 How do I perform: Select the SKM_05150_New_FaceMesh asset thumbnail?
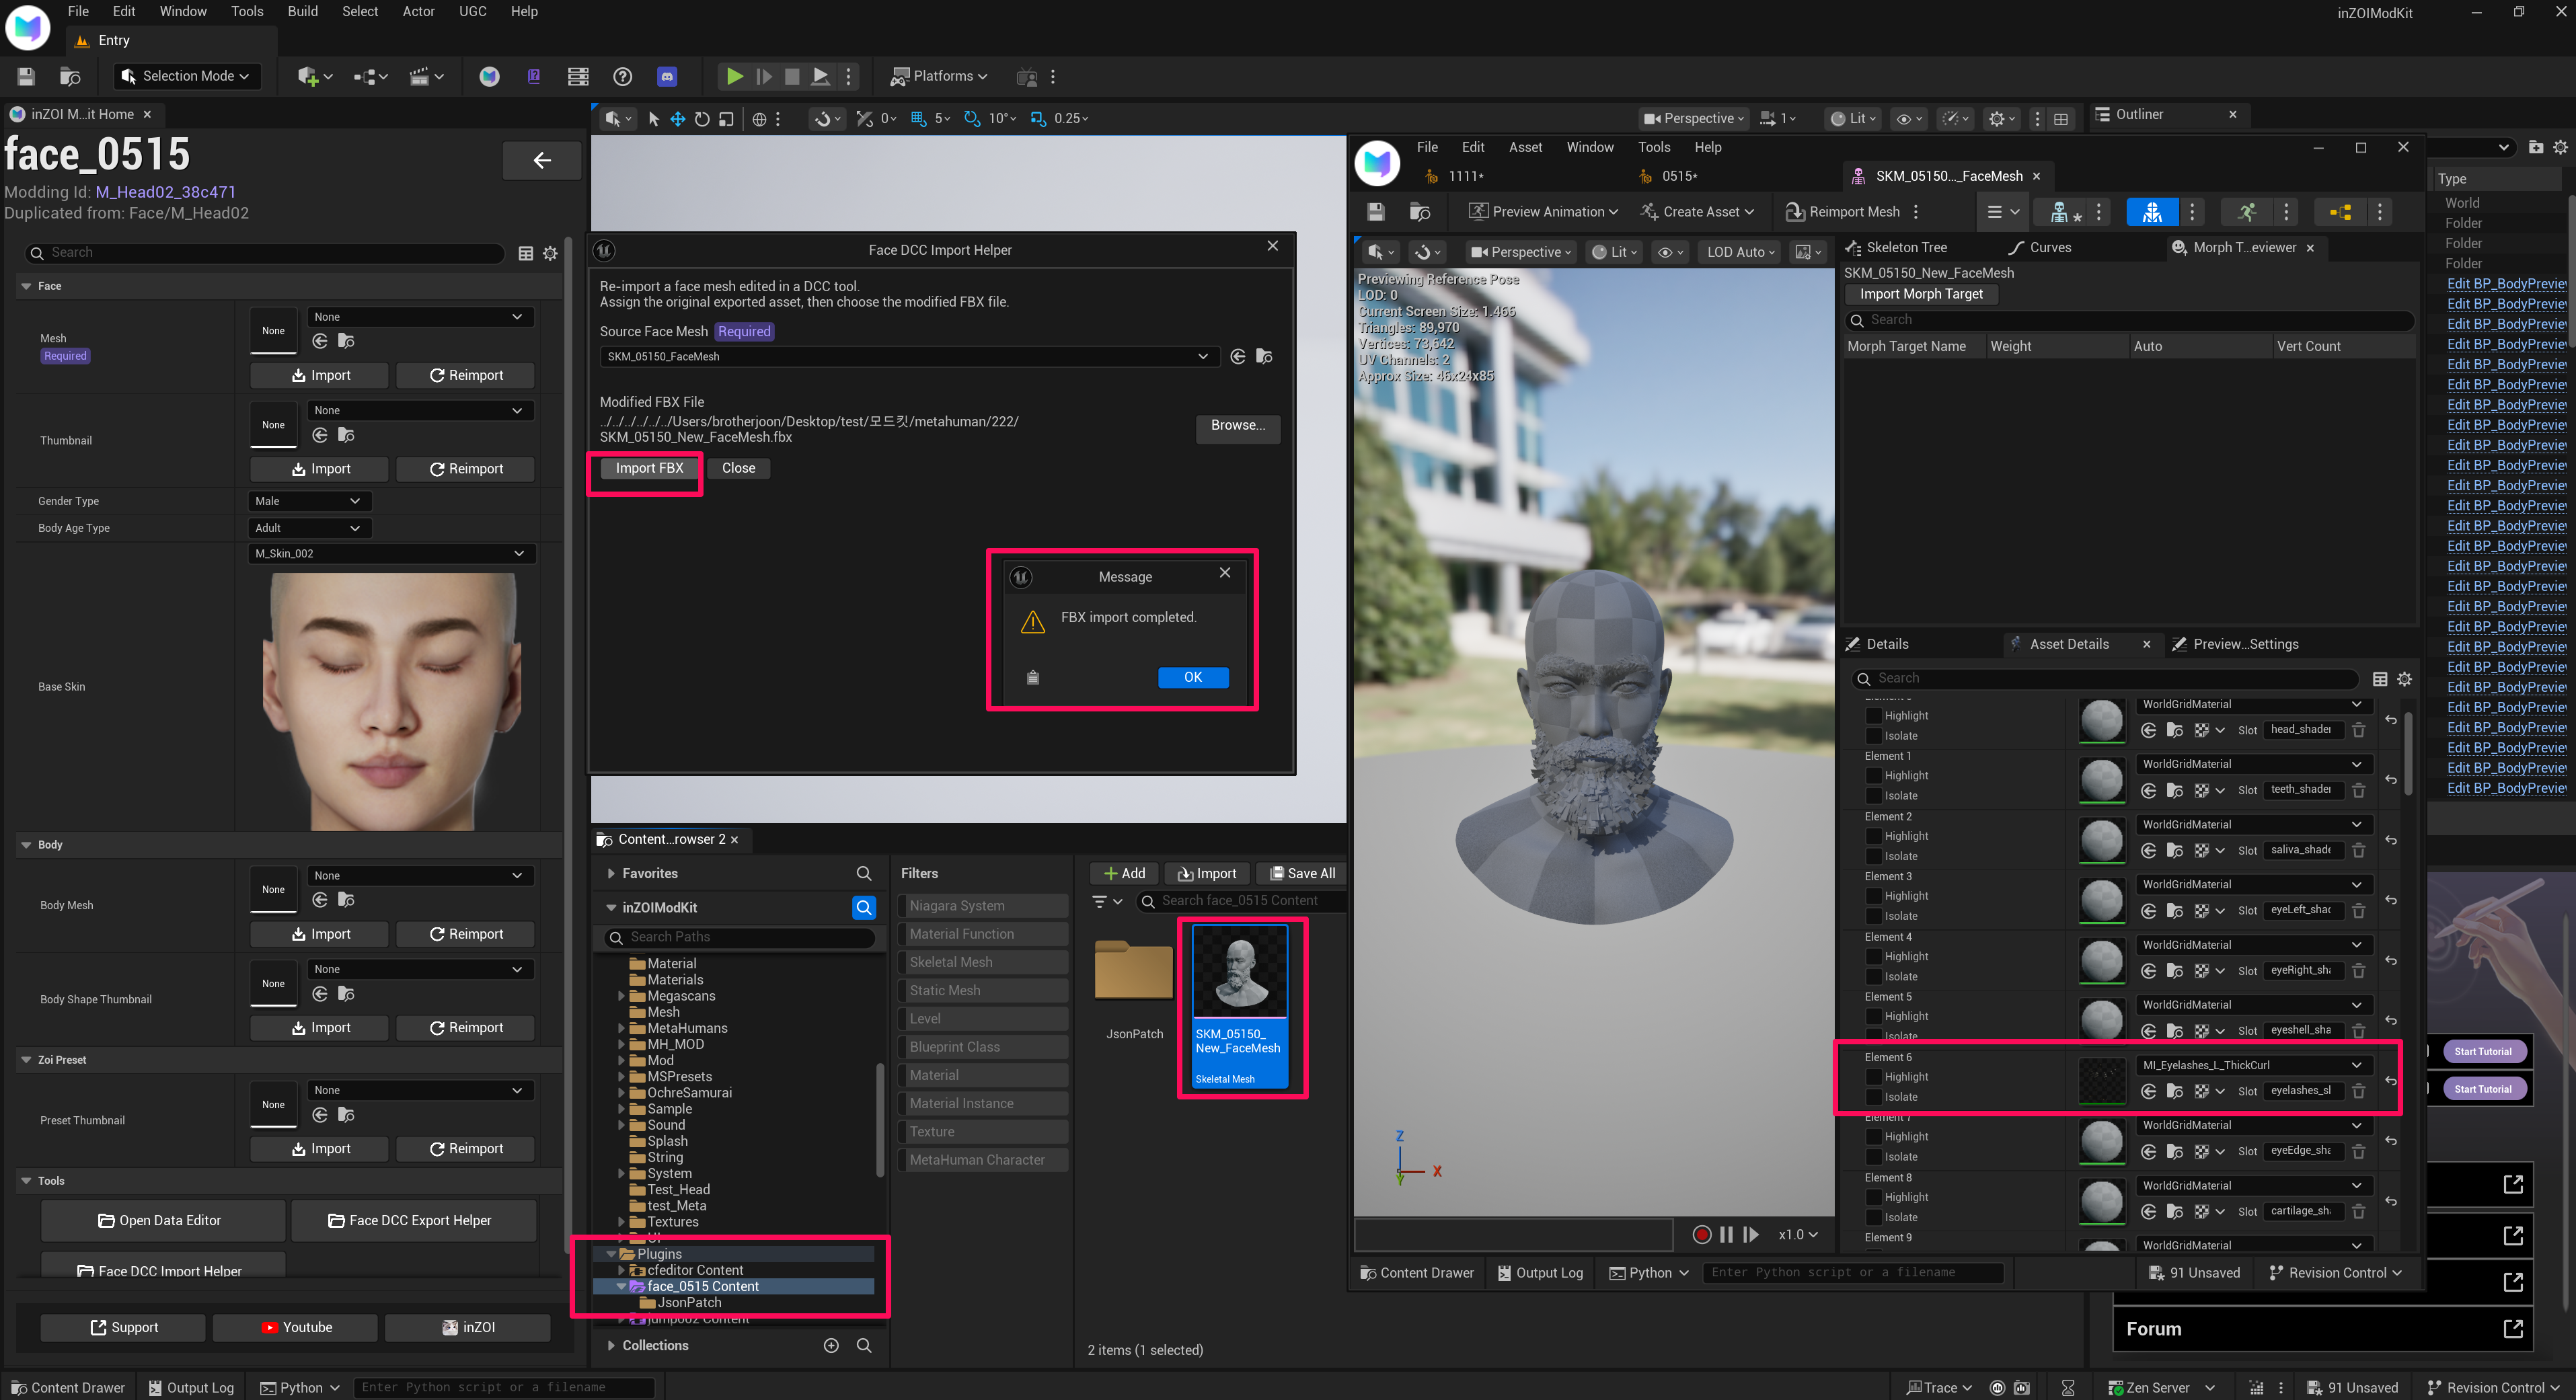point(1240,1005)
